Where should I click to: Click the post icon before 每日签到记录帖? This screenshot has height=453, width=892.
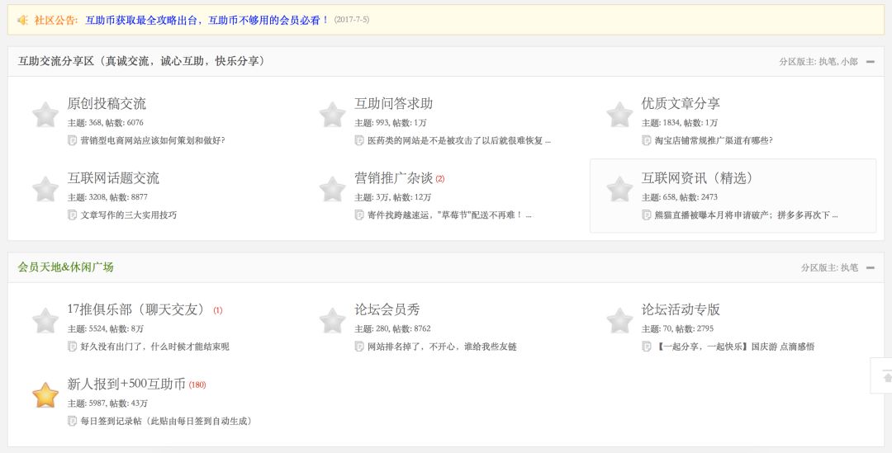72,421
